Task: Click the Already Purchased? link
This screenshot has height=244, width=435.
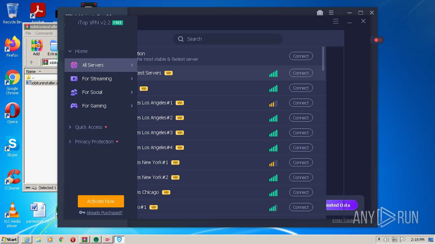Action: point(104,213)
